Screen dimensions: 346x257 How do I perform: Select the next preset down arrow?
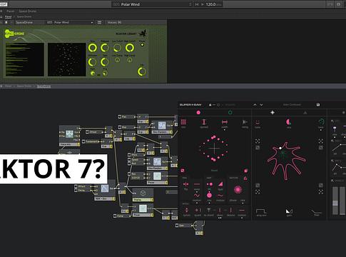click(x=261, y=105)
